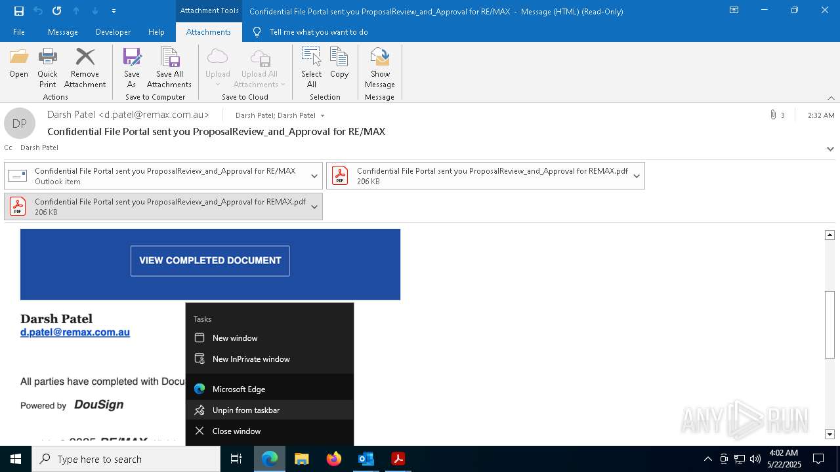Collapse the ribbon with the chevron
Screen dimensions: 840x472
click(831, 98)
